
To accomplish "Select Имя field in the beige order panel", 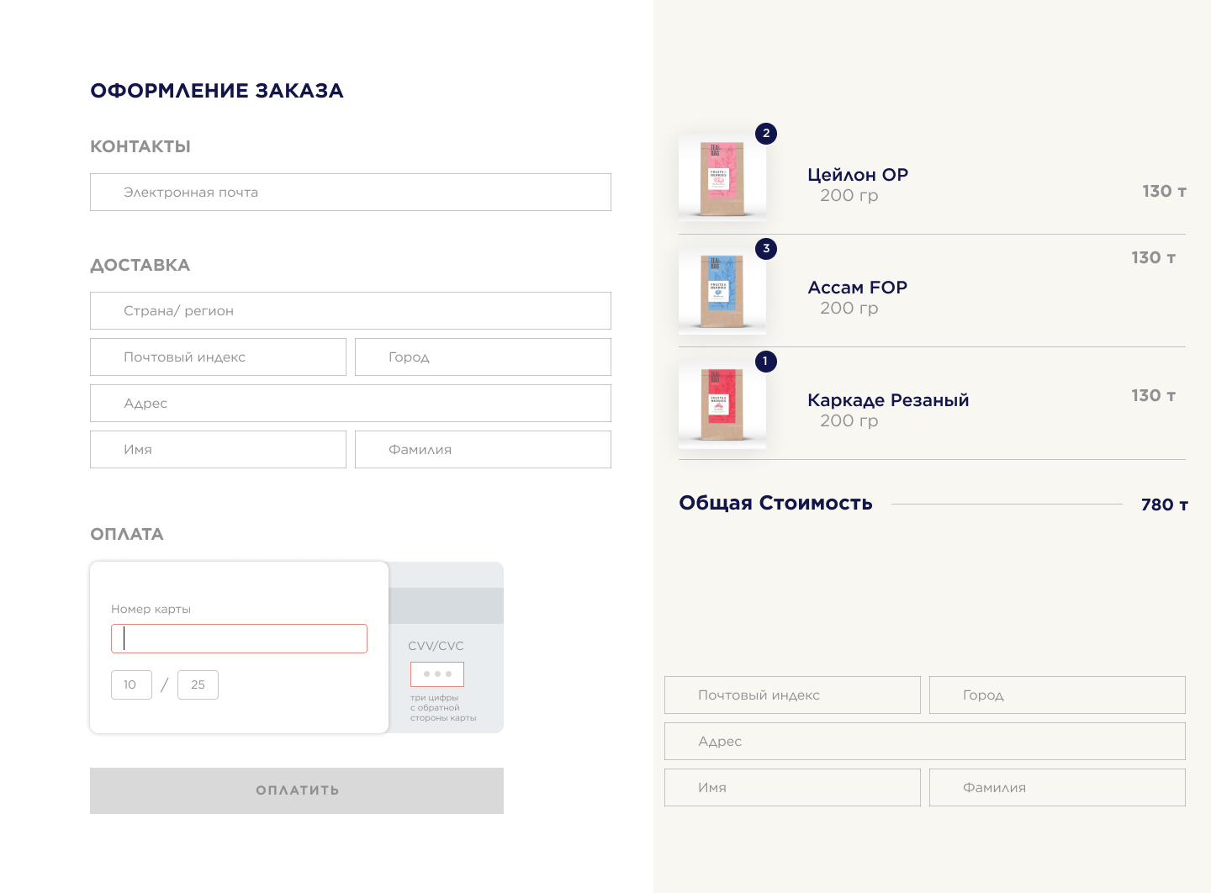I will point(793,788).
